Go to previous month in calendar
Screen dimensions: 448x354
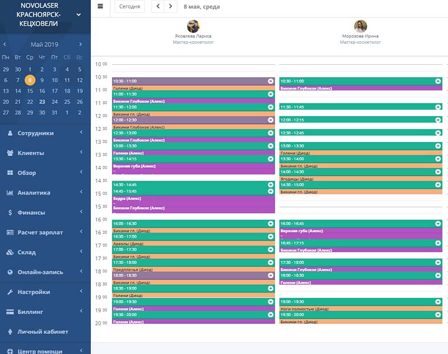tap(5, 44)
